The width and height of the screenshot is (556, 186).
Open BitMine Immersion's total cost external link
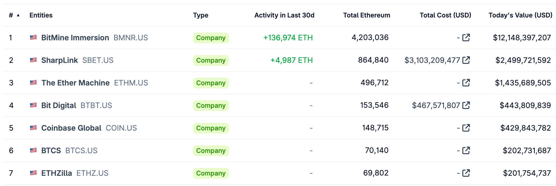tap(466, 38)
